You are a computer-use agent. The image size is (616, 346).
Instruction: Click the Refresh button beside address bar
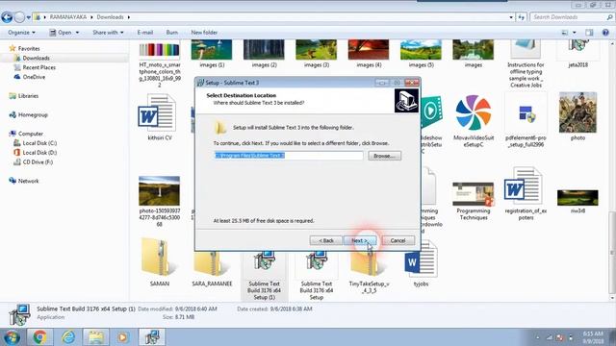(522, 17)
